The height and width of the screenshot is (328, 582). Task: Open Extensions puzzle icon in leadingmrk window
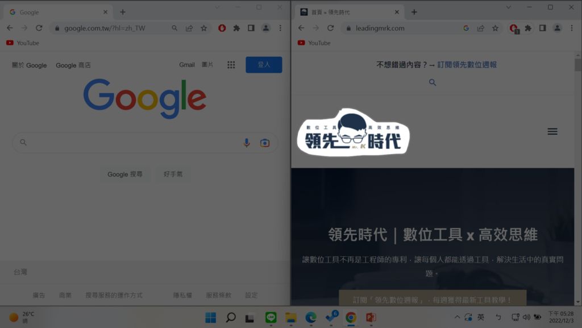(x=528, y=28)
